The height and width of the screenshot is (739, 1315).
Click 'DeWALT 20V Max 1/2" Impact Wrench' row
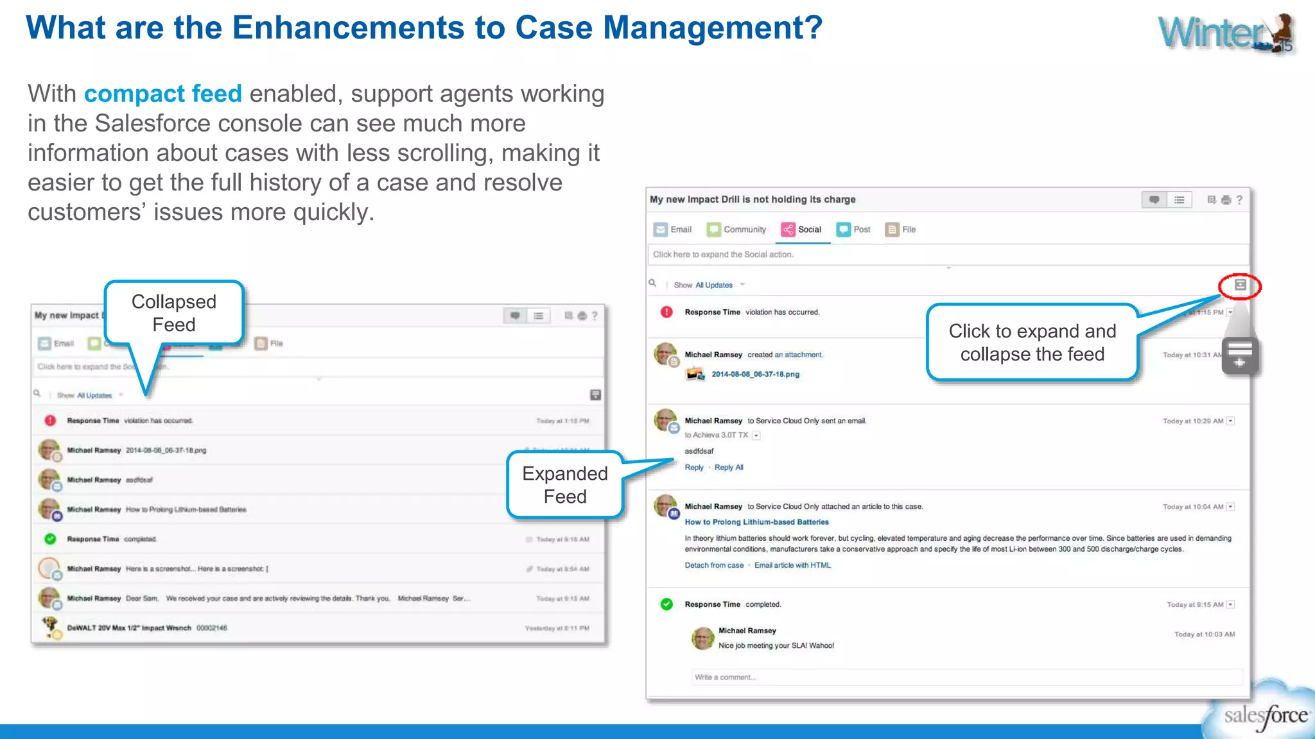tap(318, 628)
